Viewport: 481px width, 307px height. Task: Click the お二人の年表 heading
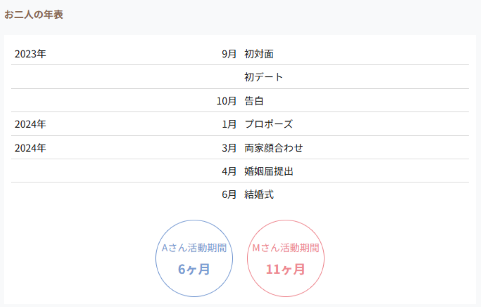tap(34, 15)
